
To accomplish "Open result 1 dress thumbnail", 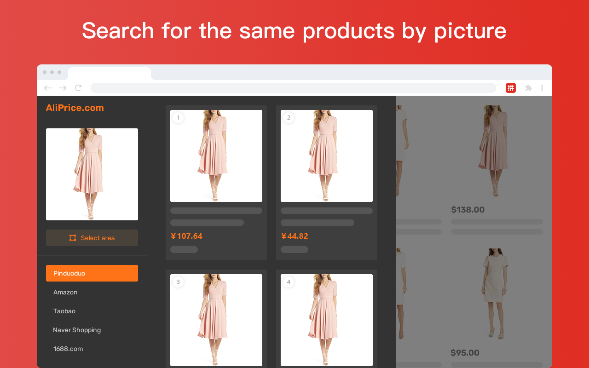I will pyautogui.click(x=216, y=156).
